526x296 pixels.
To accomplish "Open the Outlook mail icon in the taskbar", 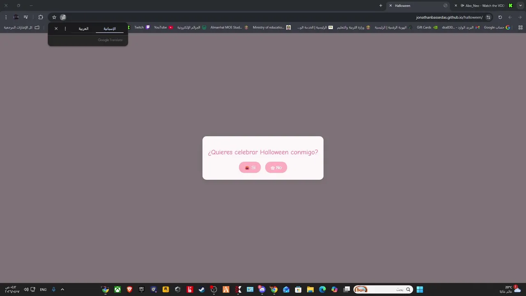I will (x=286, y=289).
